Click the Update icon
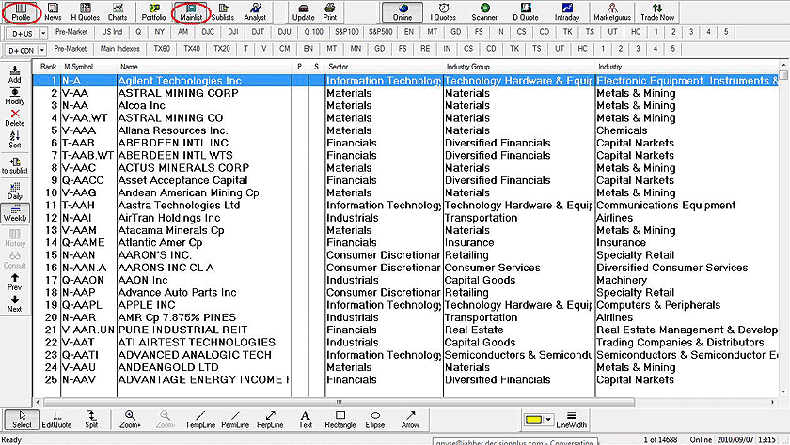Screen dimensions: 790x445 coord(303,11)
